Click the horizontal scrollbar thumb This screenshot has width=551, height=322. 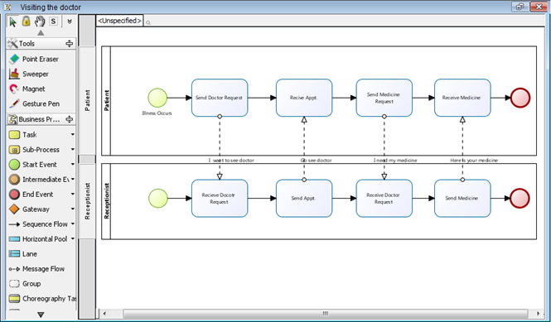[326, 313]
